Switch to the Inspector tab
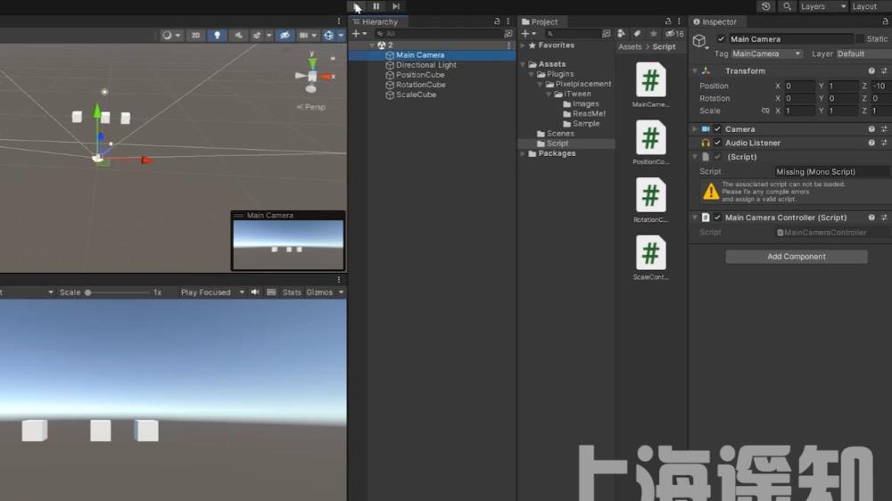This screenshot has width=892, height=501. click(714, 21)
